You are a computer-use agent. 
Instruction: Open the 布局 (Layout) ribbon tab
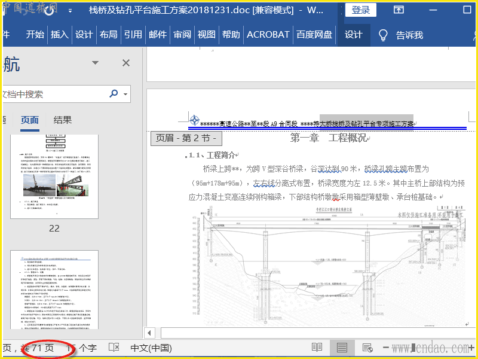click(x=109, y=35)
